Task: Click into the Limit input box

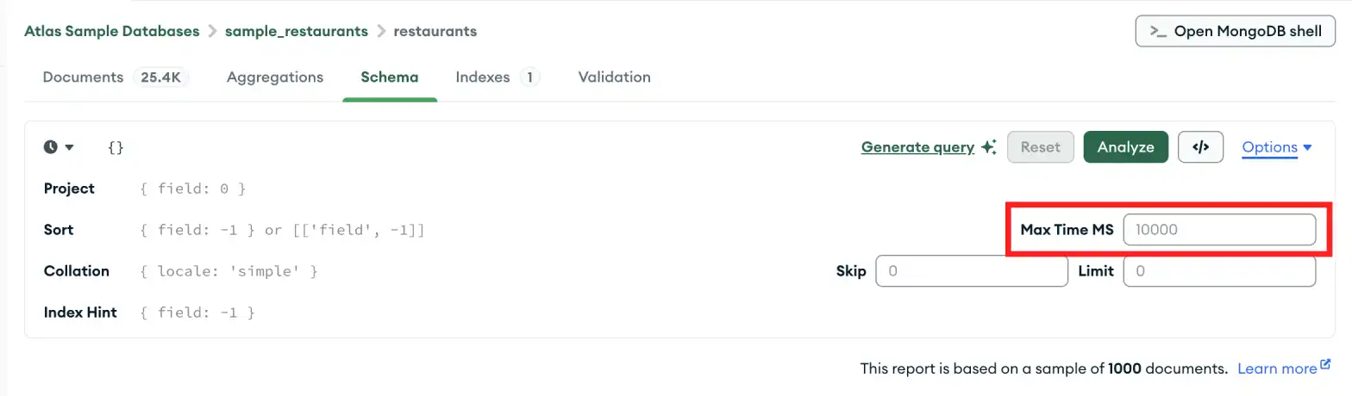Action: coord(1219,271)
